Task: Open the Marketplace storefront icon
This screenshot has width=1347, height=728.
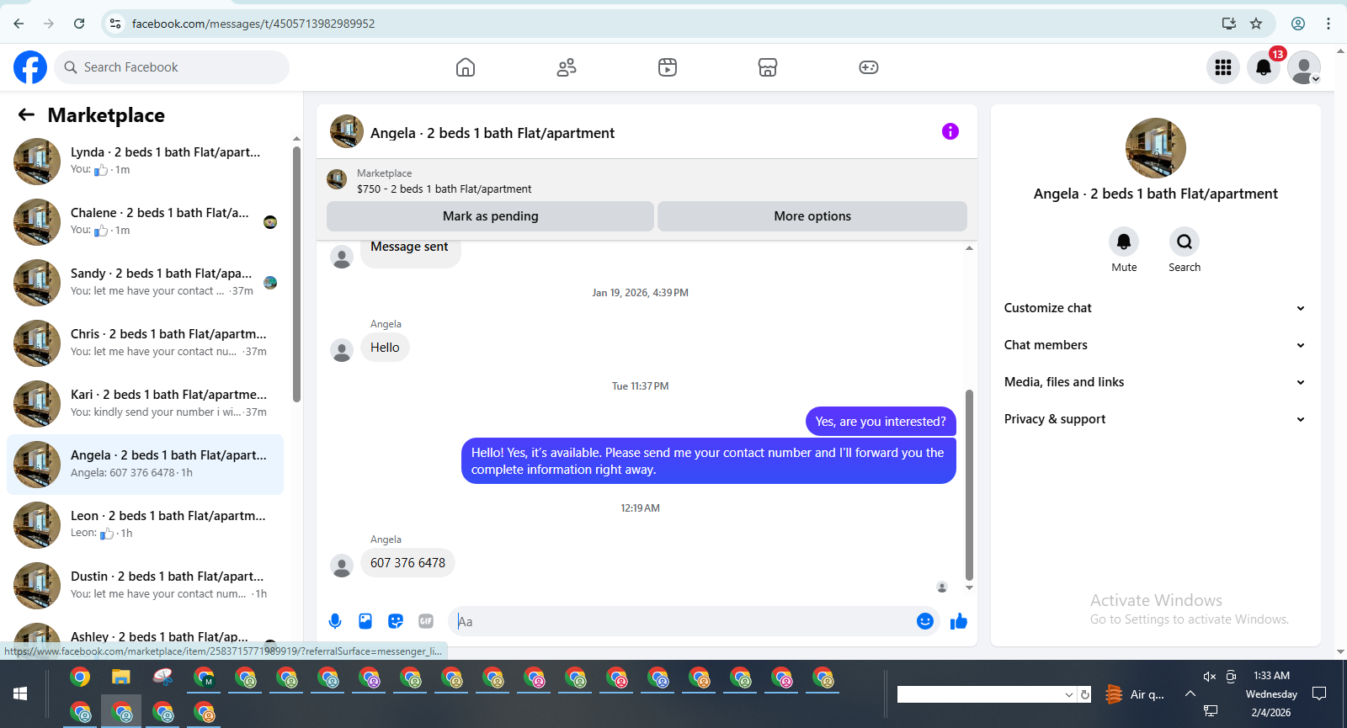Action: [768, 67]
